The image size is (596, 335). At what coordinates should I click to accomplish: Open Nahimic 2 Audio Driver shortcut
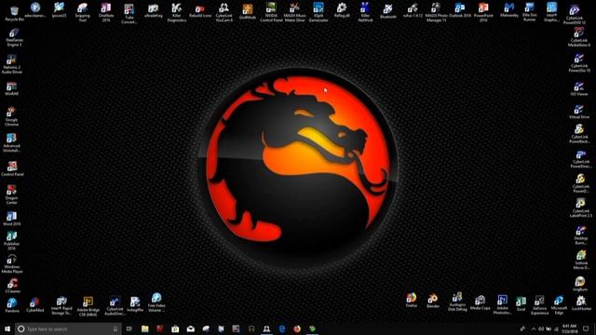(x=12, y=64)
